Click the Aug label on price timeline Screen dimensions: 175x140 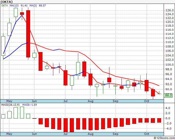(90, 101)
